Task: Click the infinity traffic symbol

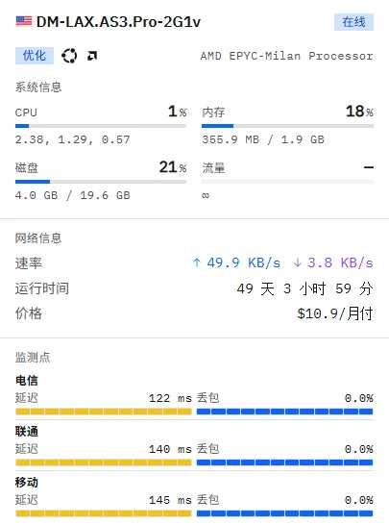Action: click(x=206, y=195)
